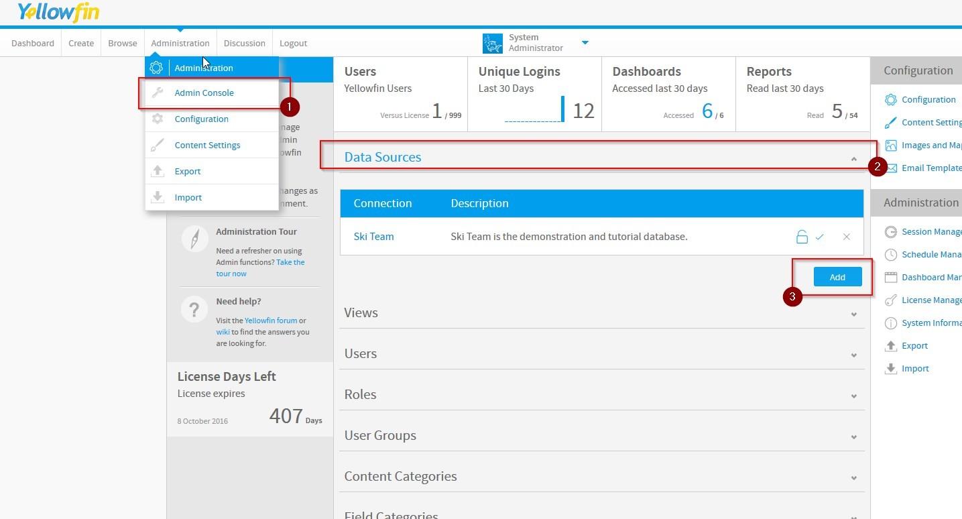Open Email Templates in right sidebar
The image size is (962, 519).
point(931,168)
